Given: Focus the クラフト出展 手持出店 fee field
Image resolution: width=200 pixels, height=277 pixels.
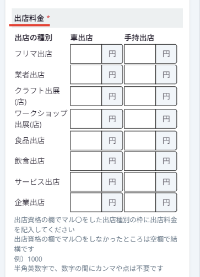Looking at the screenshot, I should click(140, 96).
